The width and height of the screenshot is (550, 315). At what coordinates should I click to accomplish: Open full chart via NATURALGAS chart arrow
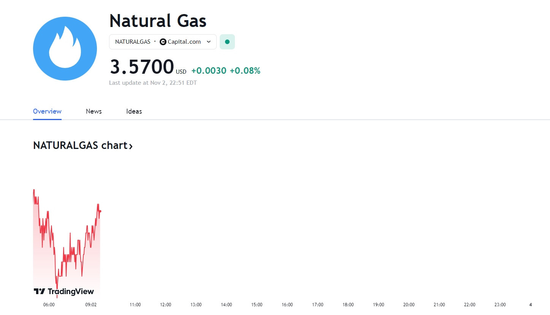(x=131, y=146)
